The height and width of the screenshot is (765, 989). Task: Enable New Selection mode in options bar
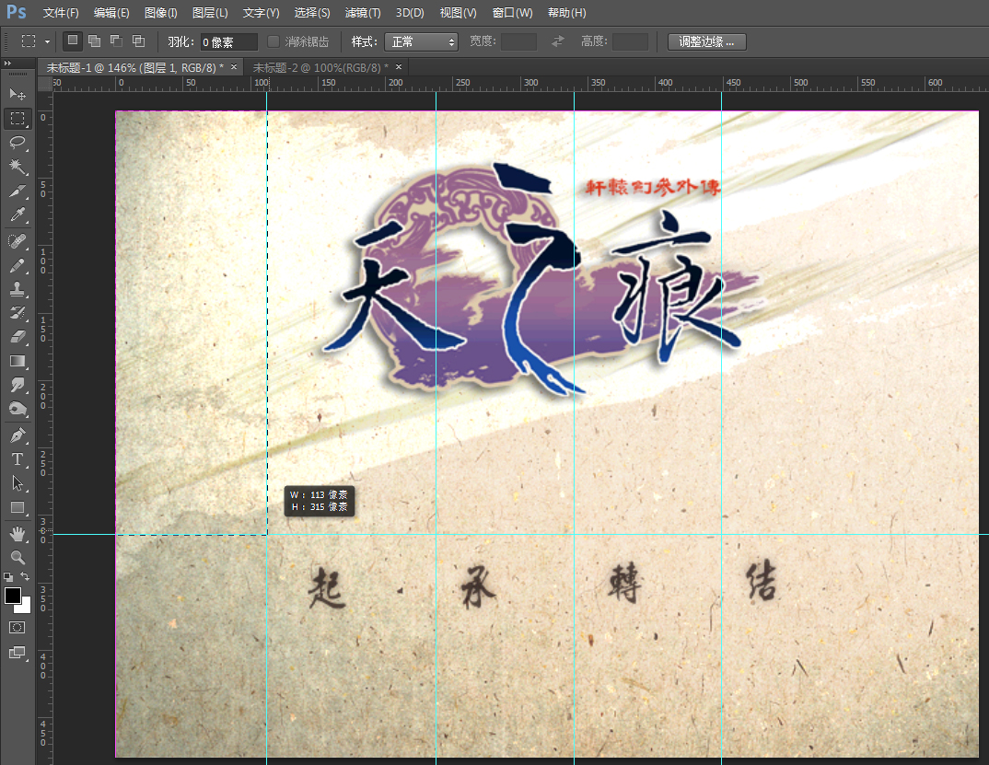pyautogui.click(x=73, y=41)
